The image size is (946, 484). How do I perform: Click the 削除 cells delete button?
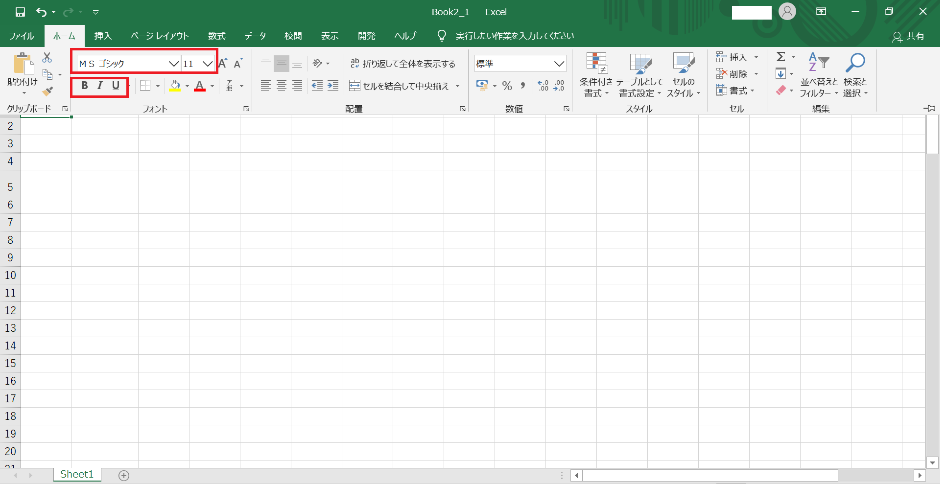click(x=732, y=74)
